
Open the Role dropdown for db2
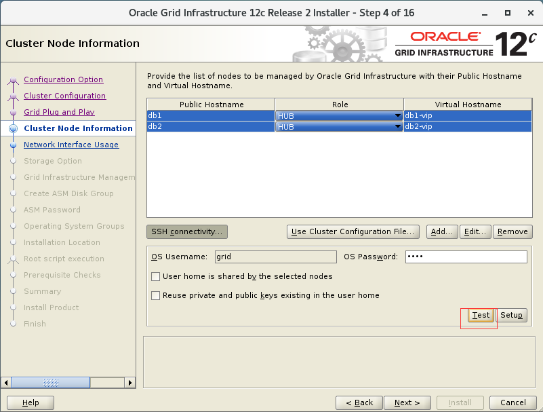click(340, 127)
